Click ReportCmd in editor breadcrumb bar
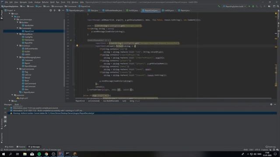Image resolution: width=280 pixels, height=157 pixels. tap(80, 101)
